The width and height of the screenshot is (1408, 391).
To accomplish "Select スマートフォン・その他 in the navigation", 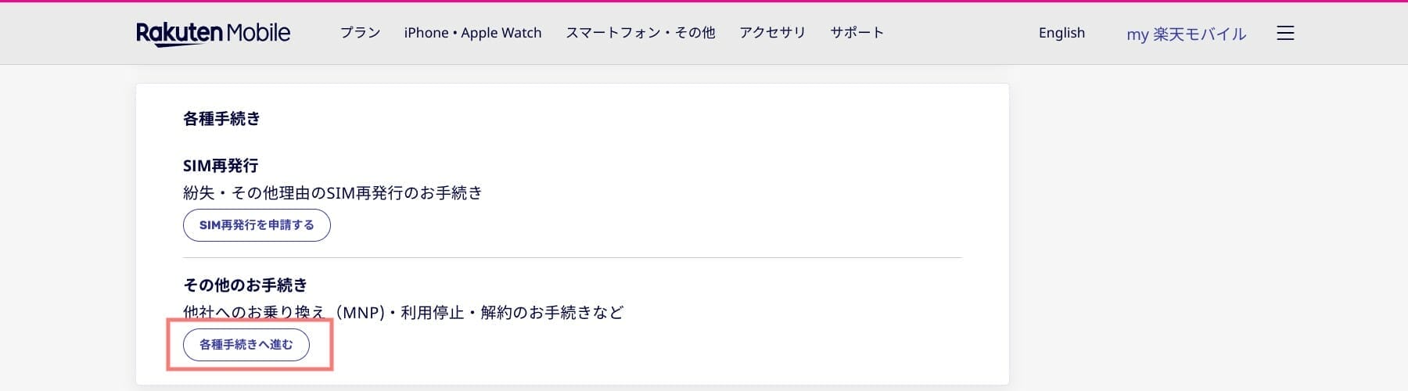I will 640,33.
